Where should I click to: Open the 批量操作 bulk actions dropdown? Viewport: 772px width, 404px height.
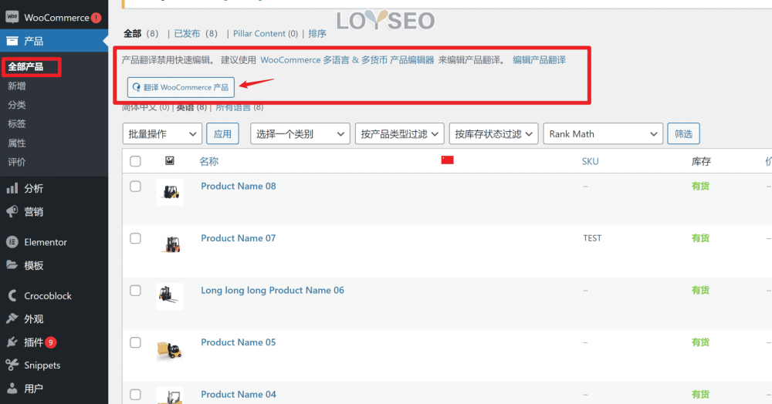(x=162, y=133)
